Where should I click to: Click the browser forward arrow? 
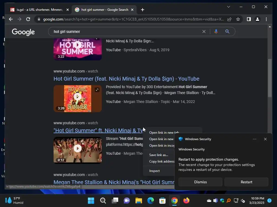19,19
